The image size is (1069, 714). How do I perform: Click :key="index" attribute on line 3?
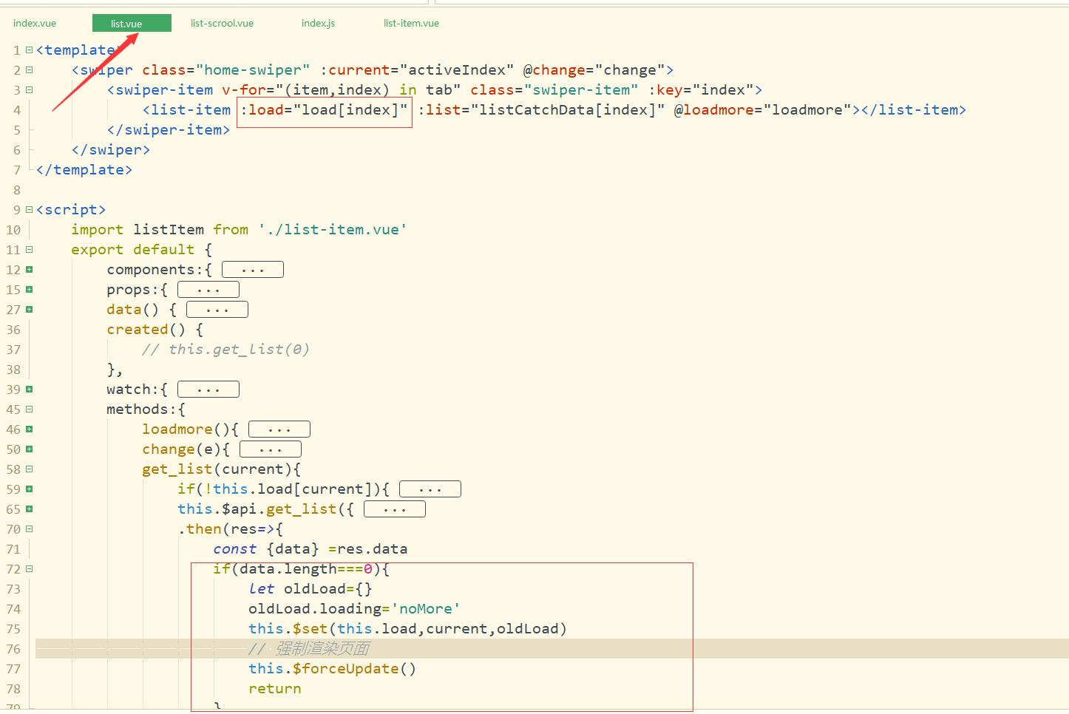coord(701,90)
